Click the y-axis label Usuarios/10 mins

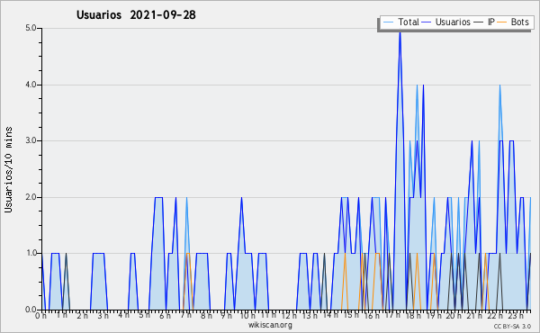(8, 170)
